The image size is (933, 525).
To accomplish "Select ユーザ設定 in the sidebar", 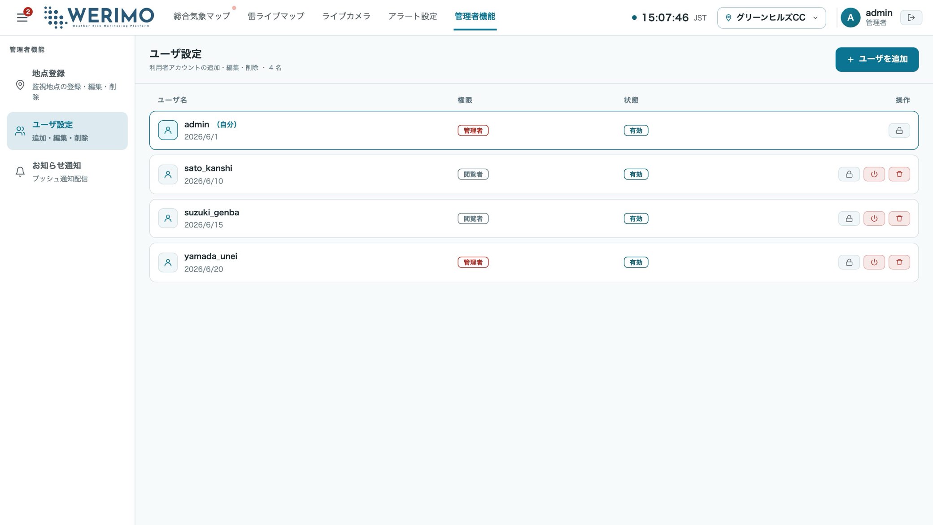I will click(x=67, y=131).
